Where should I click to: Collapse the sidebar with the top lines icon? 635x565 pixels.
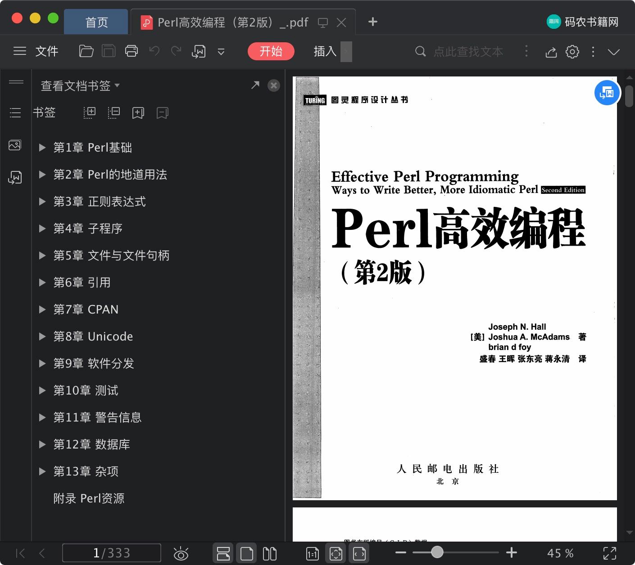click(16, 82)
